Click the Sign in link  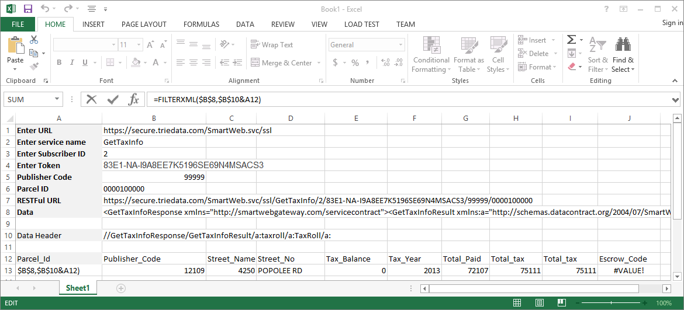pyautogui.click(x=672, y=23)
